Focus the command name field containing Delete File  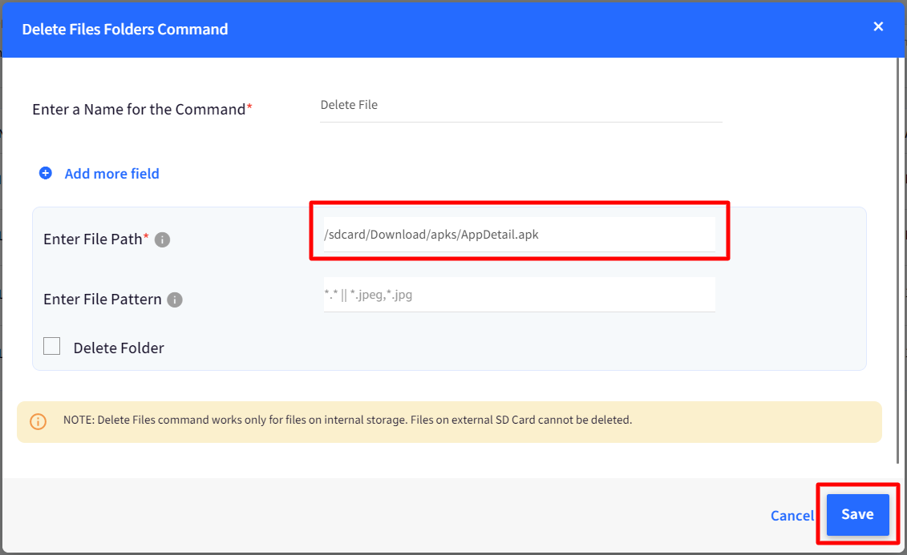coord(521,106)
